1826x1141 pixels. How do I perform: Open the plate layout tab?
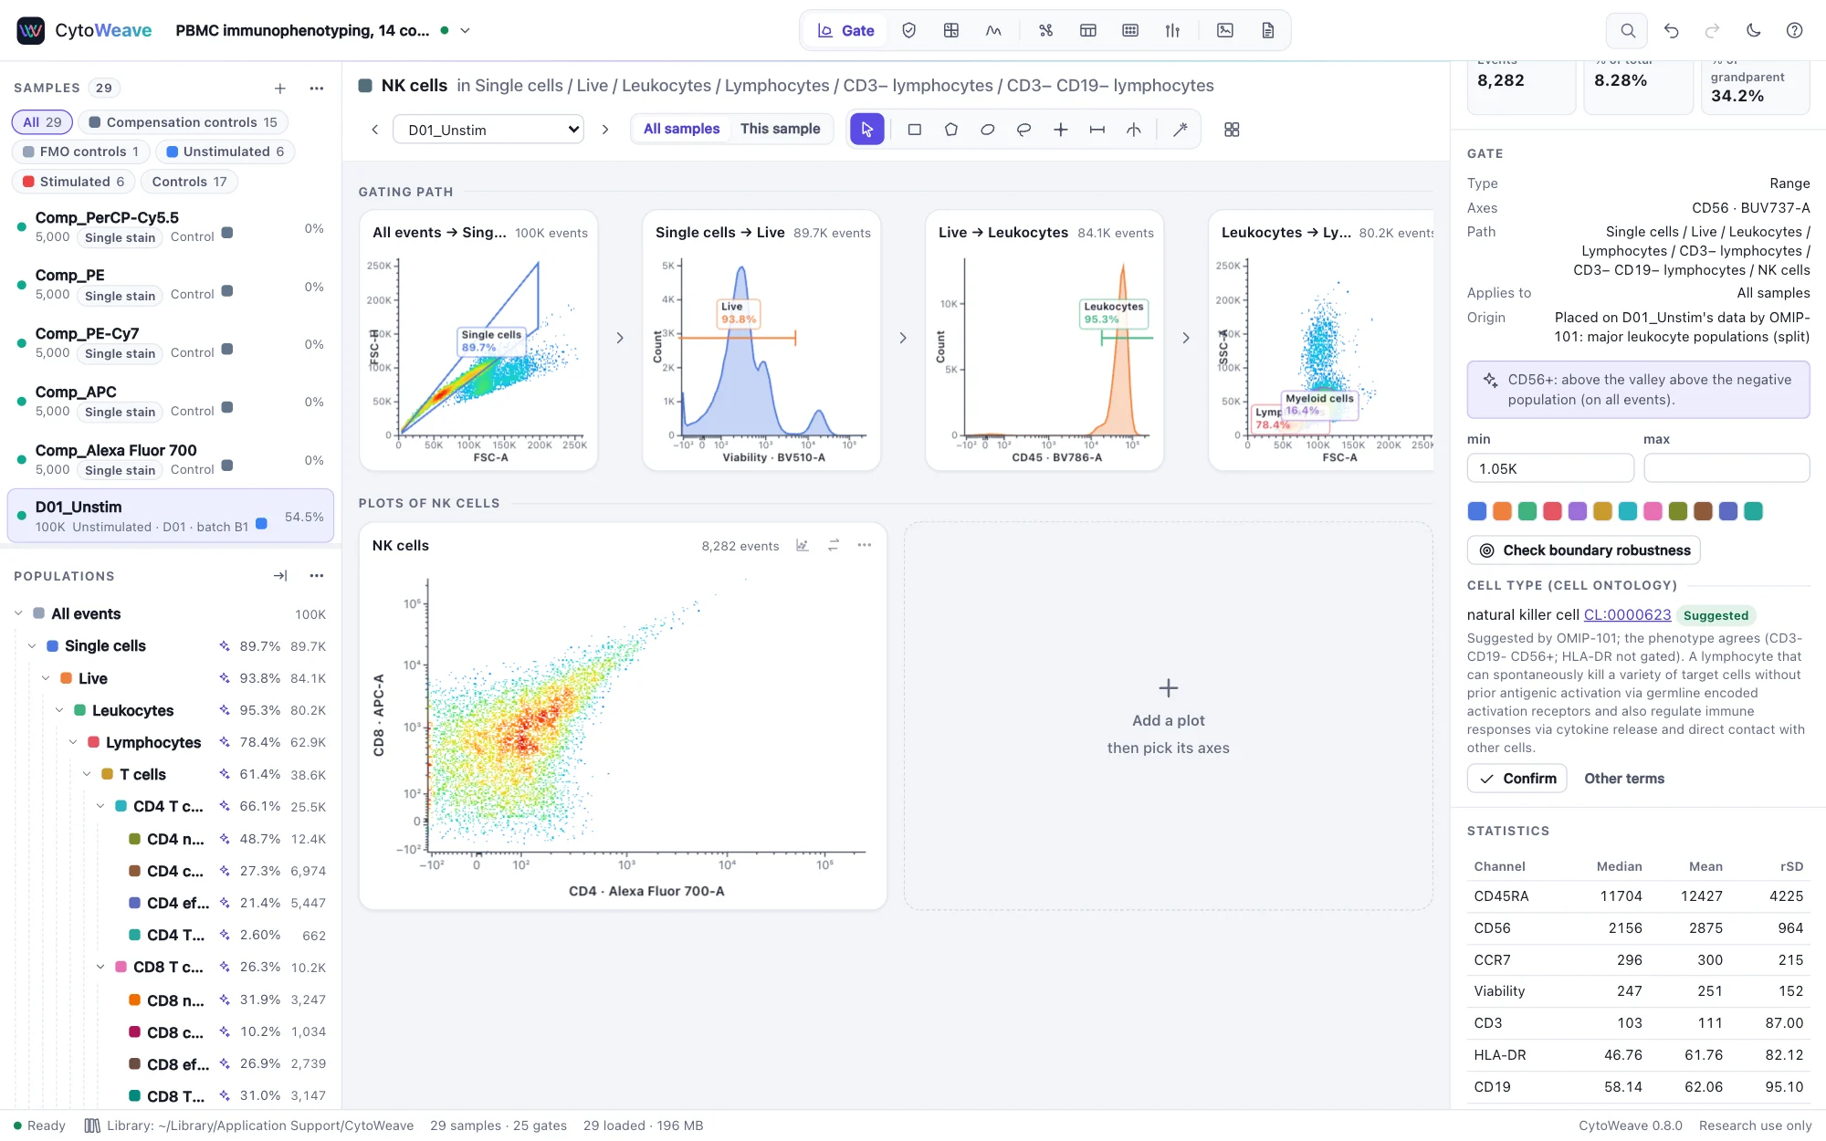click(x=1130, y=30)
